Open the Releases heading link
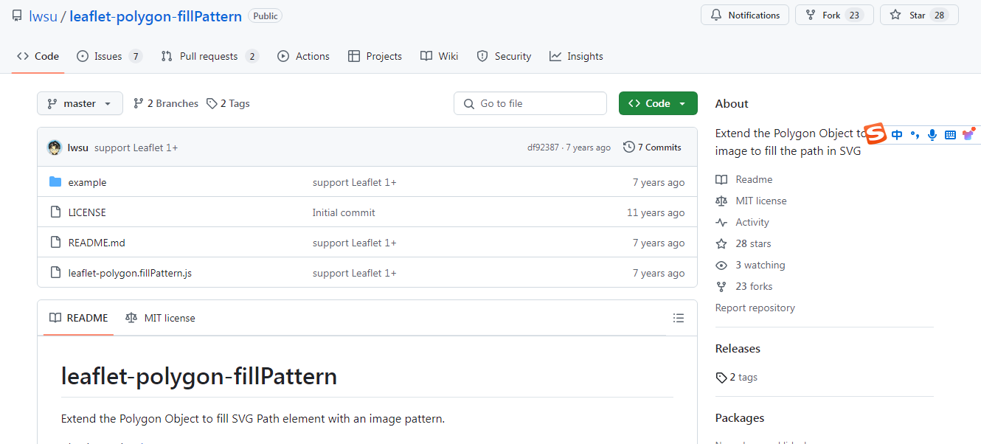 tap(738, 348)
